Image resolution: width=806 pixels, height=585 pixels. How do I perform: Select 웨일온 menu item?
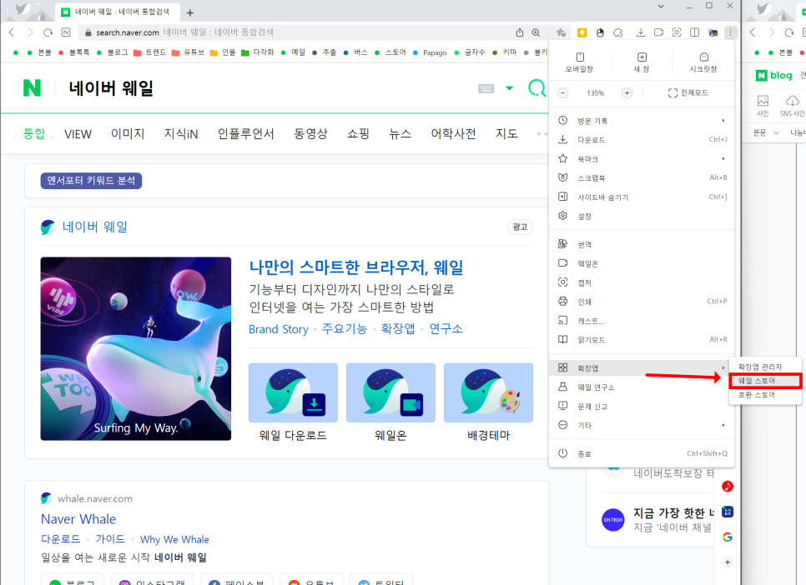[642, 263]
